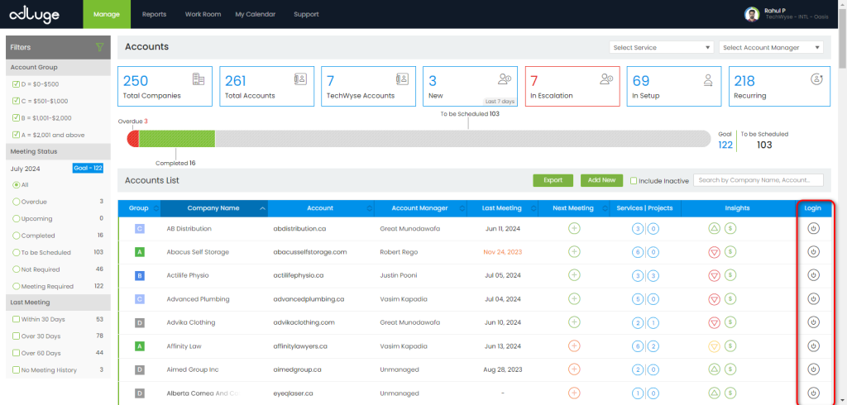Screen dimensions: 847x405
Task: Open the Reports menu
Action: [154, 14]
